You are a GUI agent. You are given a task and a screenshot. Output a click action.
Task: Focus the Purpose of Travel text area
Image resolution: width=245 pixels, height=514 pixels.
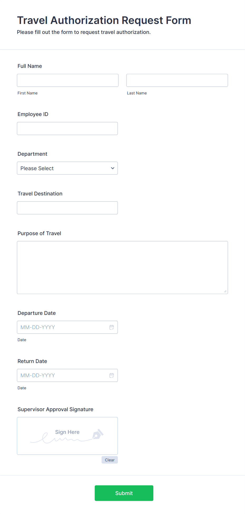(x=122, y=267)
